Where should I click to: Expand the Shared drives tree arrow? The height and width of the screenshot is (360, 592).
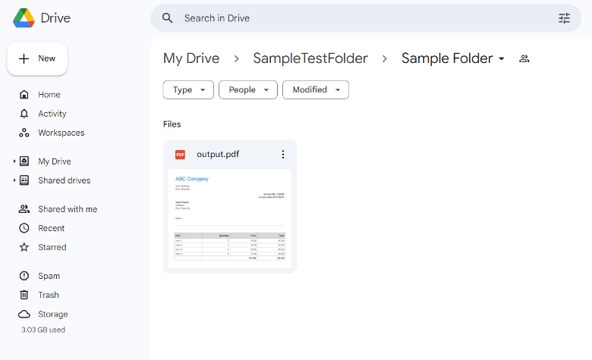tap(14, 180)
